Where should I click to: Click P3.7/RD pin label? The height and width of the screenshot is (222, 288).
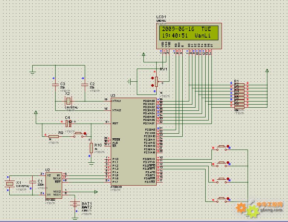[150, 182]
